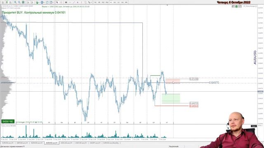Click the 0.64970 level label
This screenshot has width=264, height=148.
[214, 83]
